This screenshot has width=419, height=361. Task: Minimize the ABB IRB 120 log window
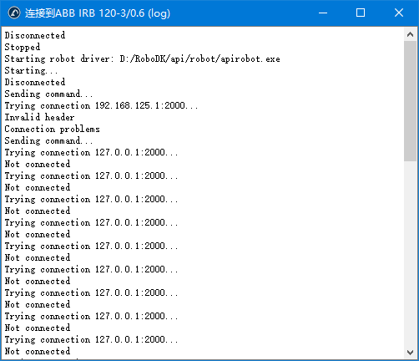coord(323,13)
